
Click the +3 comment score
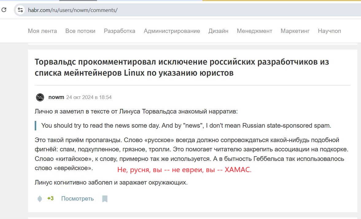pos(50,198)
